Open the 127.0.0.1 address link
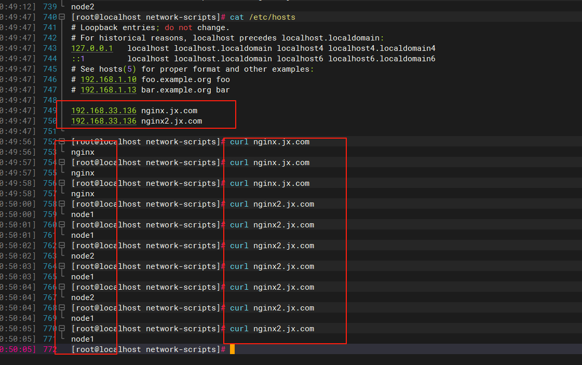 tap(92, 48)
